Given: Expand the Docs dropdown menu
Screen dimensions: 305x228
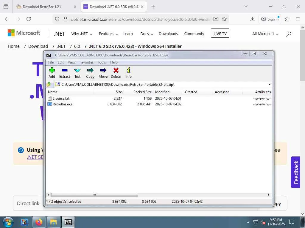Looking at the screenshot, I should (x=147, y=34).
